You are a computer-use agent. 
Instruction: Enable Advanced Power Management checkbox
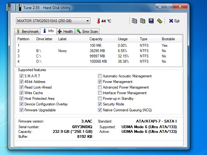click(x=100, y=87)
